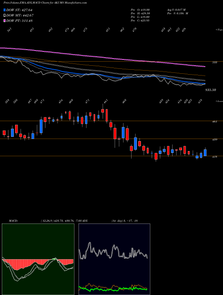Click the 'Pre C: 425.95' value

(140, 21)
